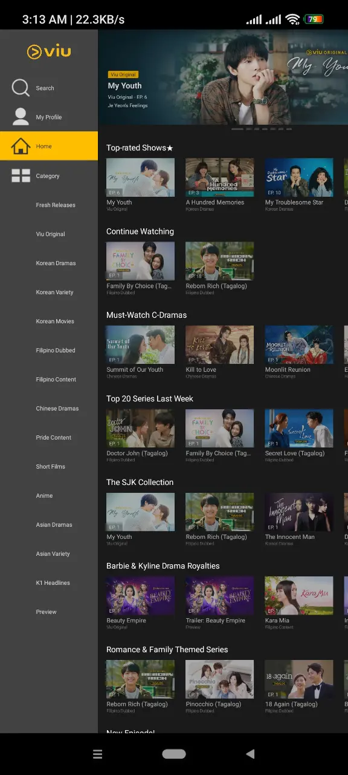Open Preview category in sidebar
This screenshot has height=775, width=348.
[46, 612]
